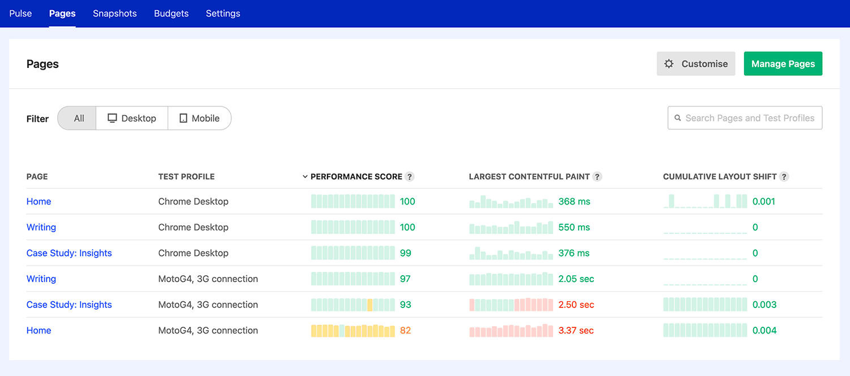Open the Snapshots tab

point(114,13)
